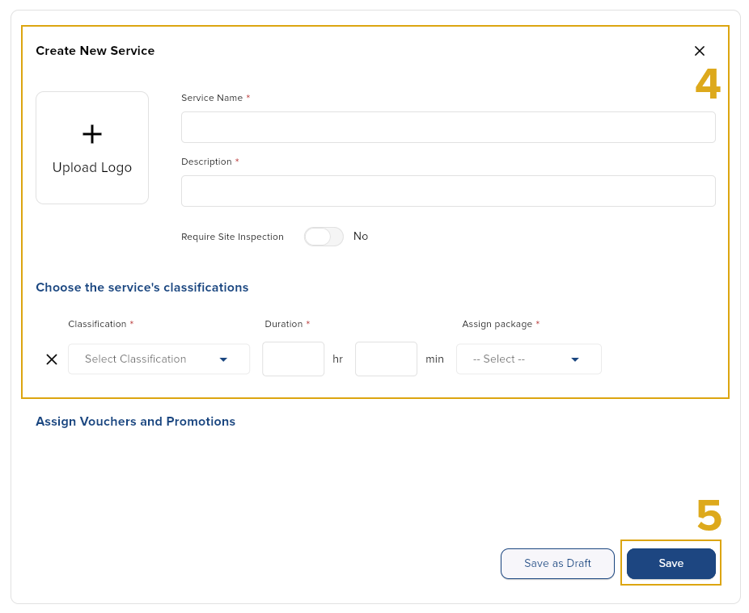Click the Classification dropdown arrow
This screenshot has height=613, width=749.
pyautogui.click(x=223, y=359)
